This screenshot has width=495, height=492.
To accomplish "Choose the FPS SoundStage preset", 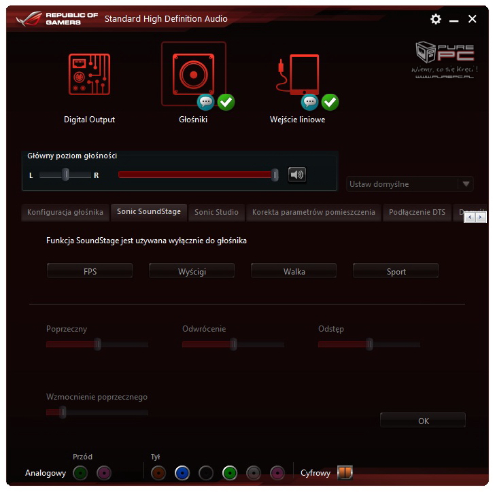I will pyautogui.click(x=90, y=271).
